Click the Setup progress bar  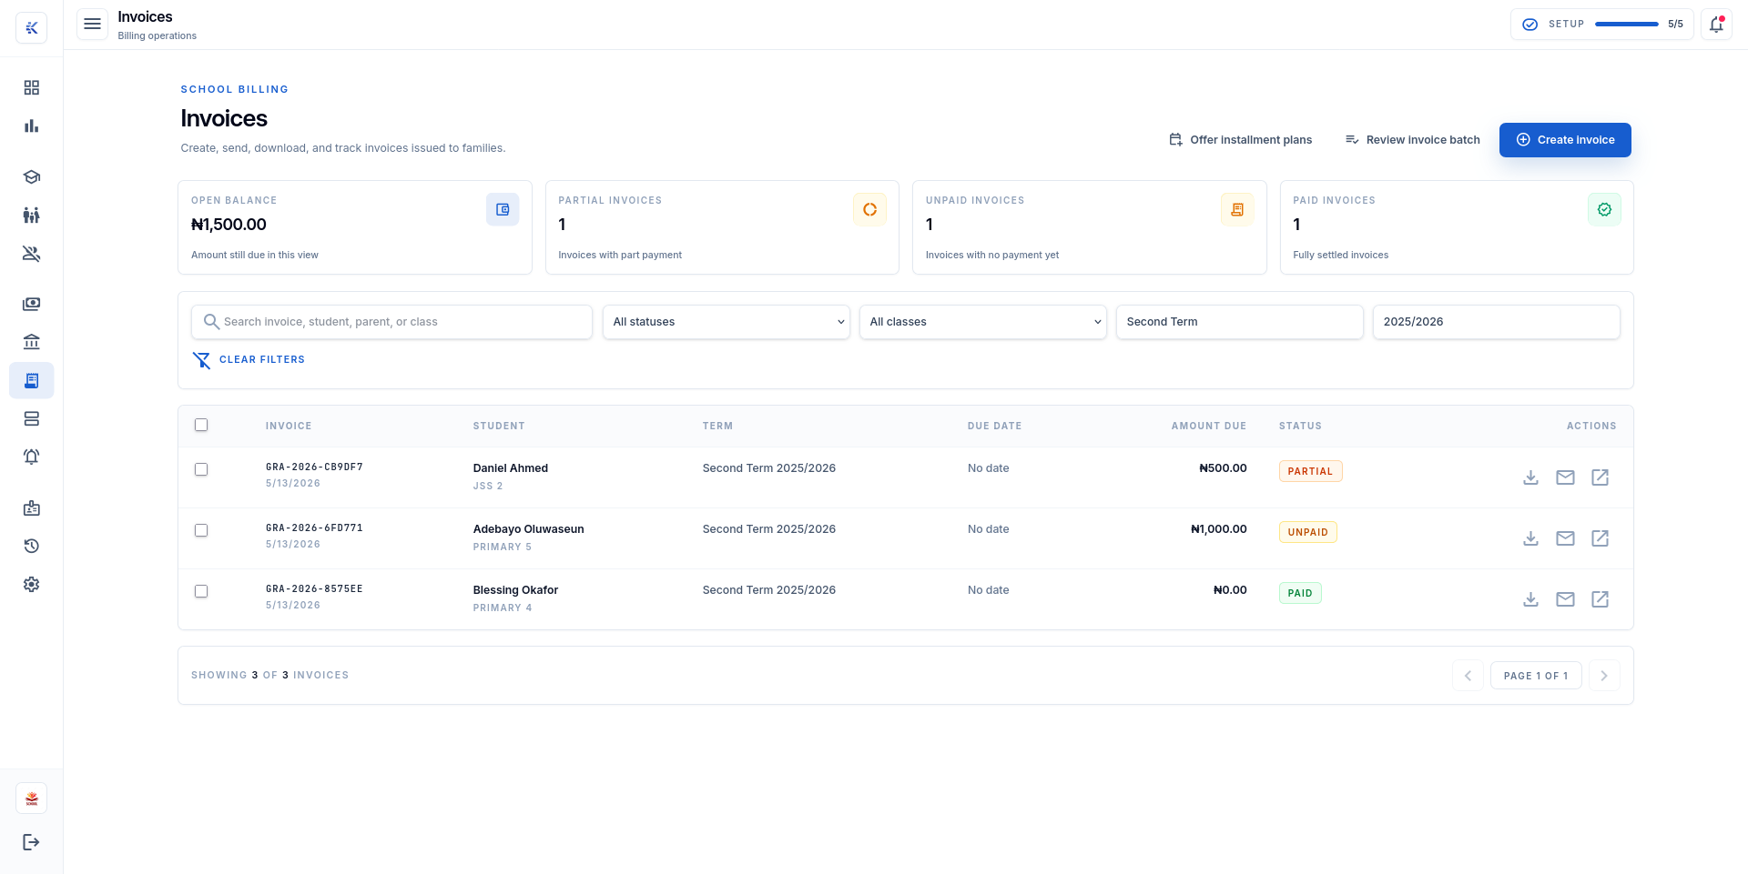point(1627,25)
